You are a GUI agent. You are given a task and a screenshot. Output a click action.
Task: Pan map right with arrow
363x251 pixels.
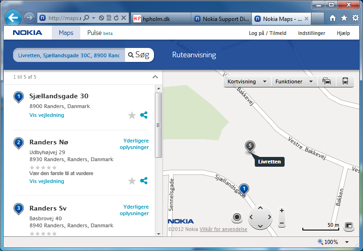click(x=269, y=217)
